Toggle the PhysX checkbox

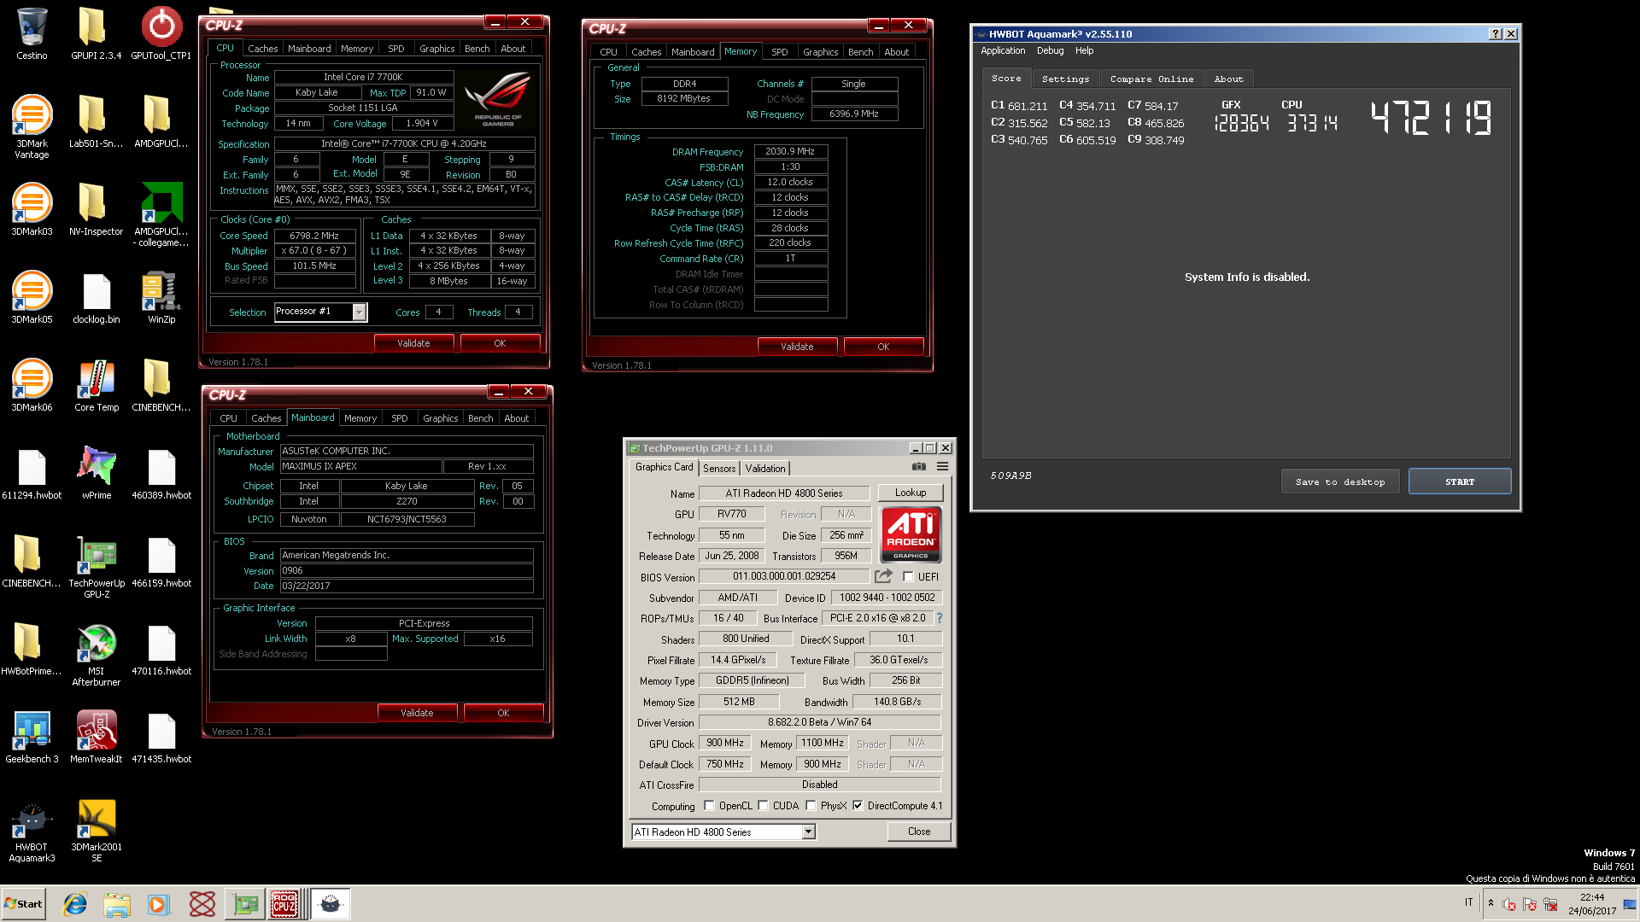click(811, 806)
